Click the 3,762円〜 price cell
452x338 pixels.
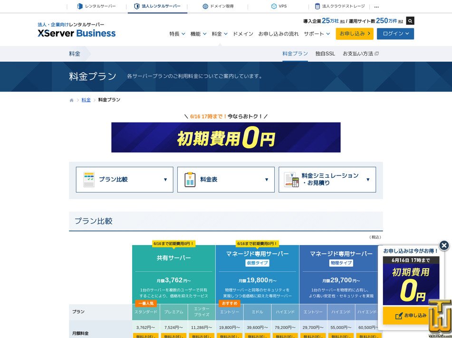click(145, 328)
